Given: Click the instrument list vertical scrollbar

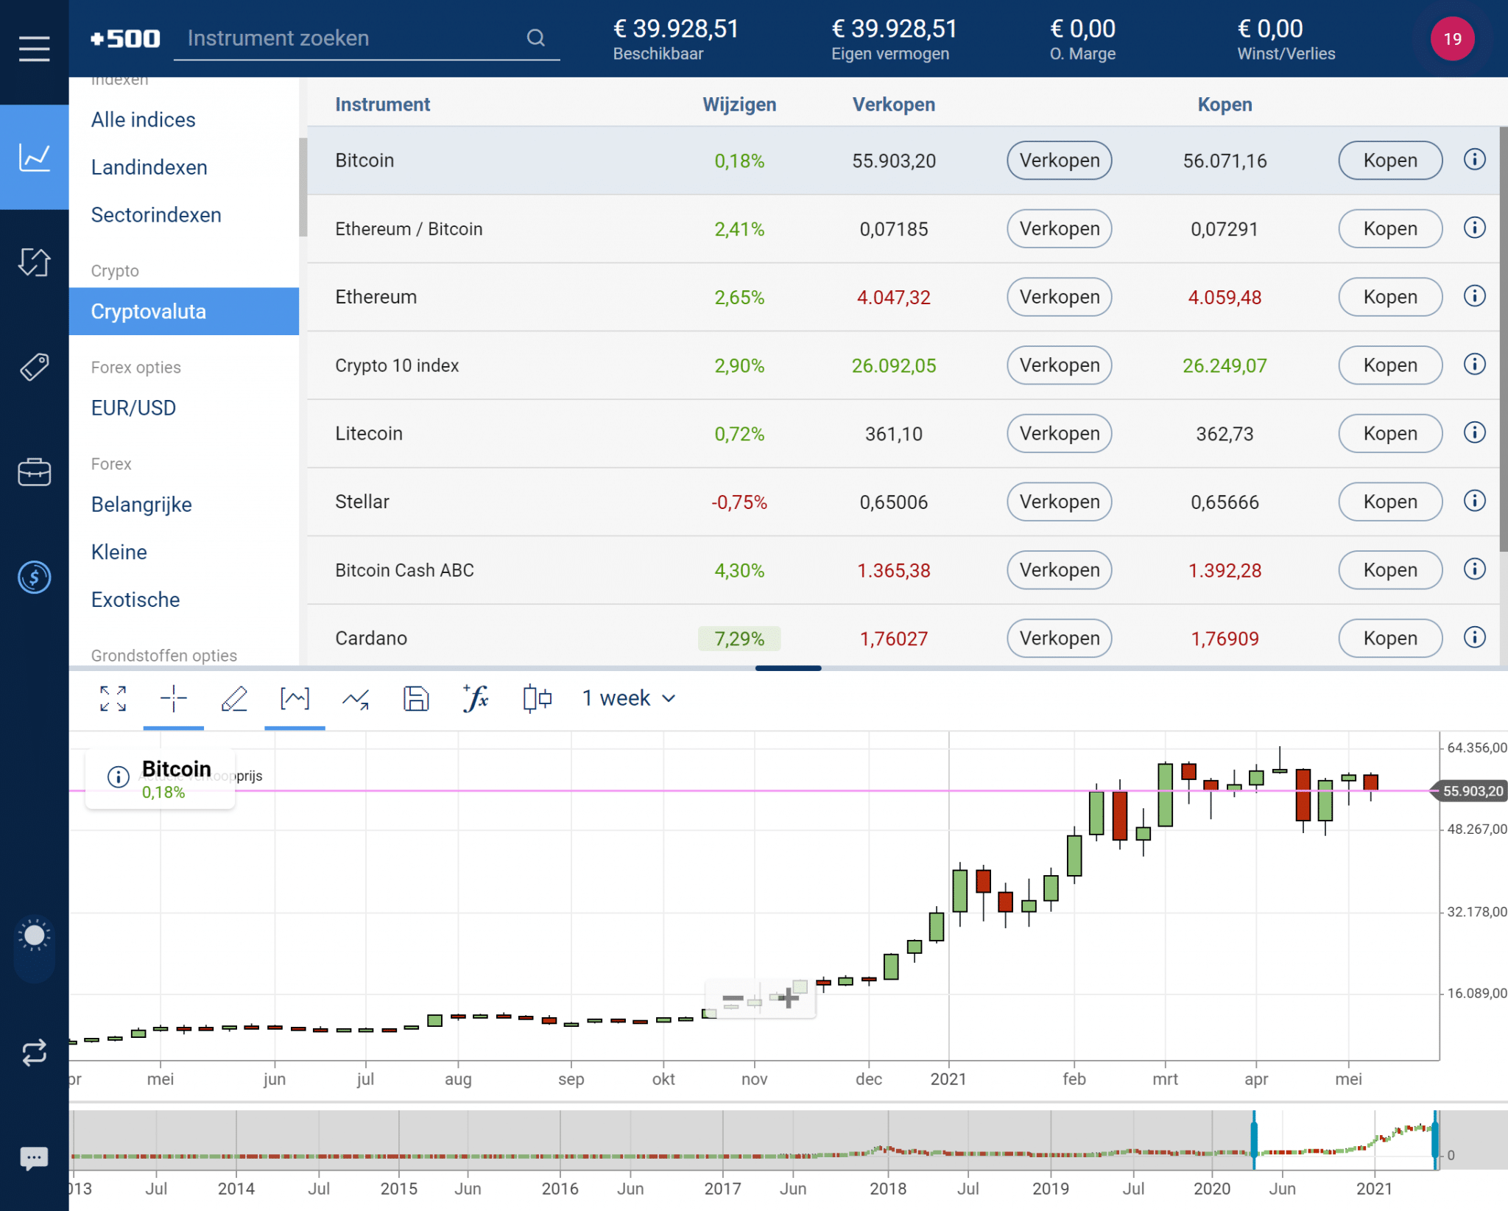Looking at the screenshot, I should tap(1504, 339).
